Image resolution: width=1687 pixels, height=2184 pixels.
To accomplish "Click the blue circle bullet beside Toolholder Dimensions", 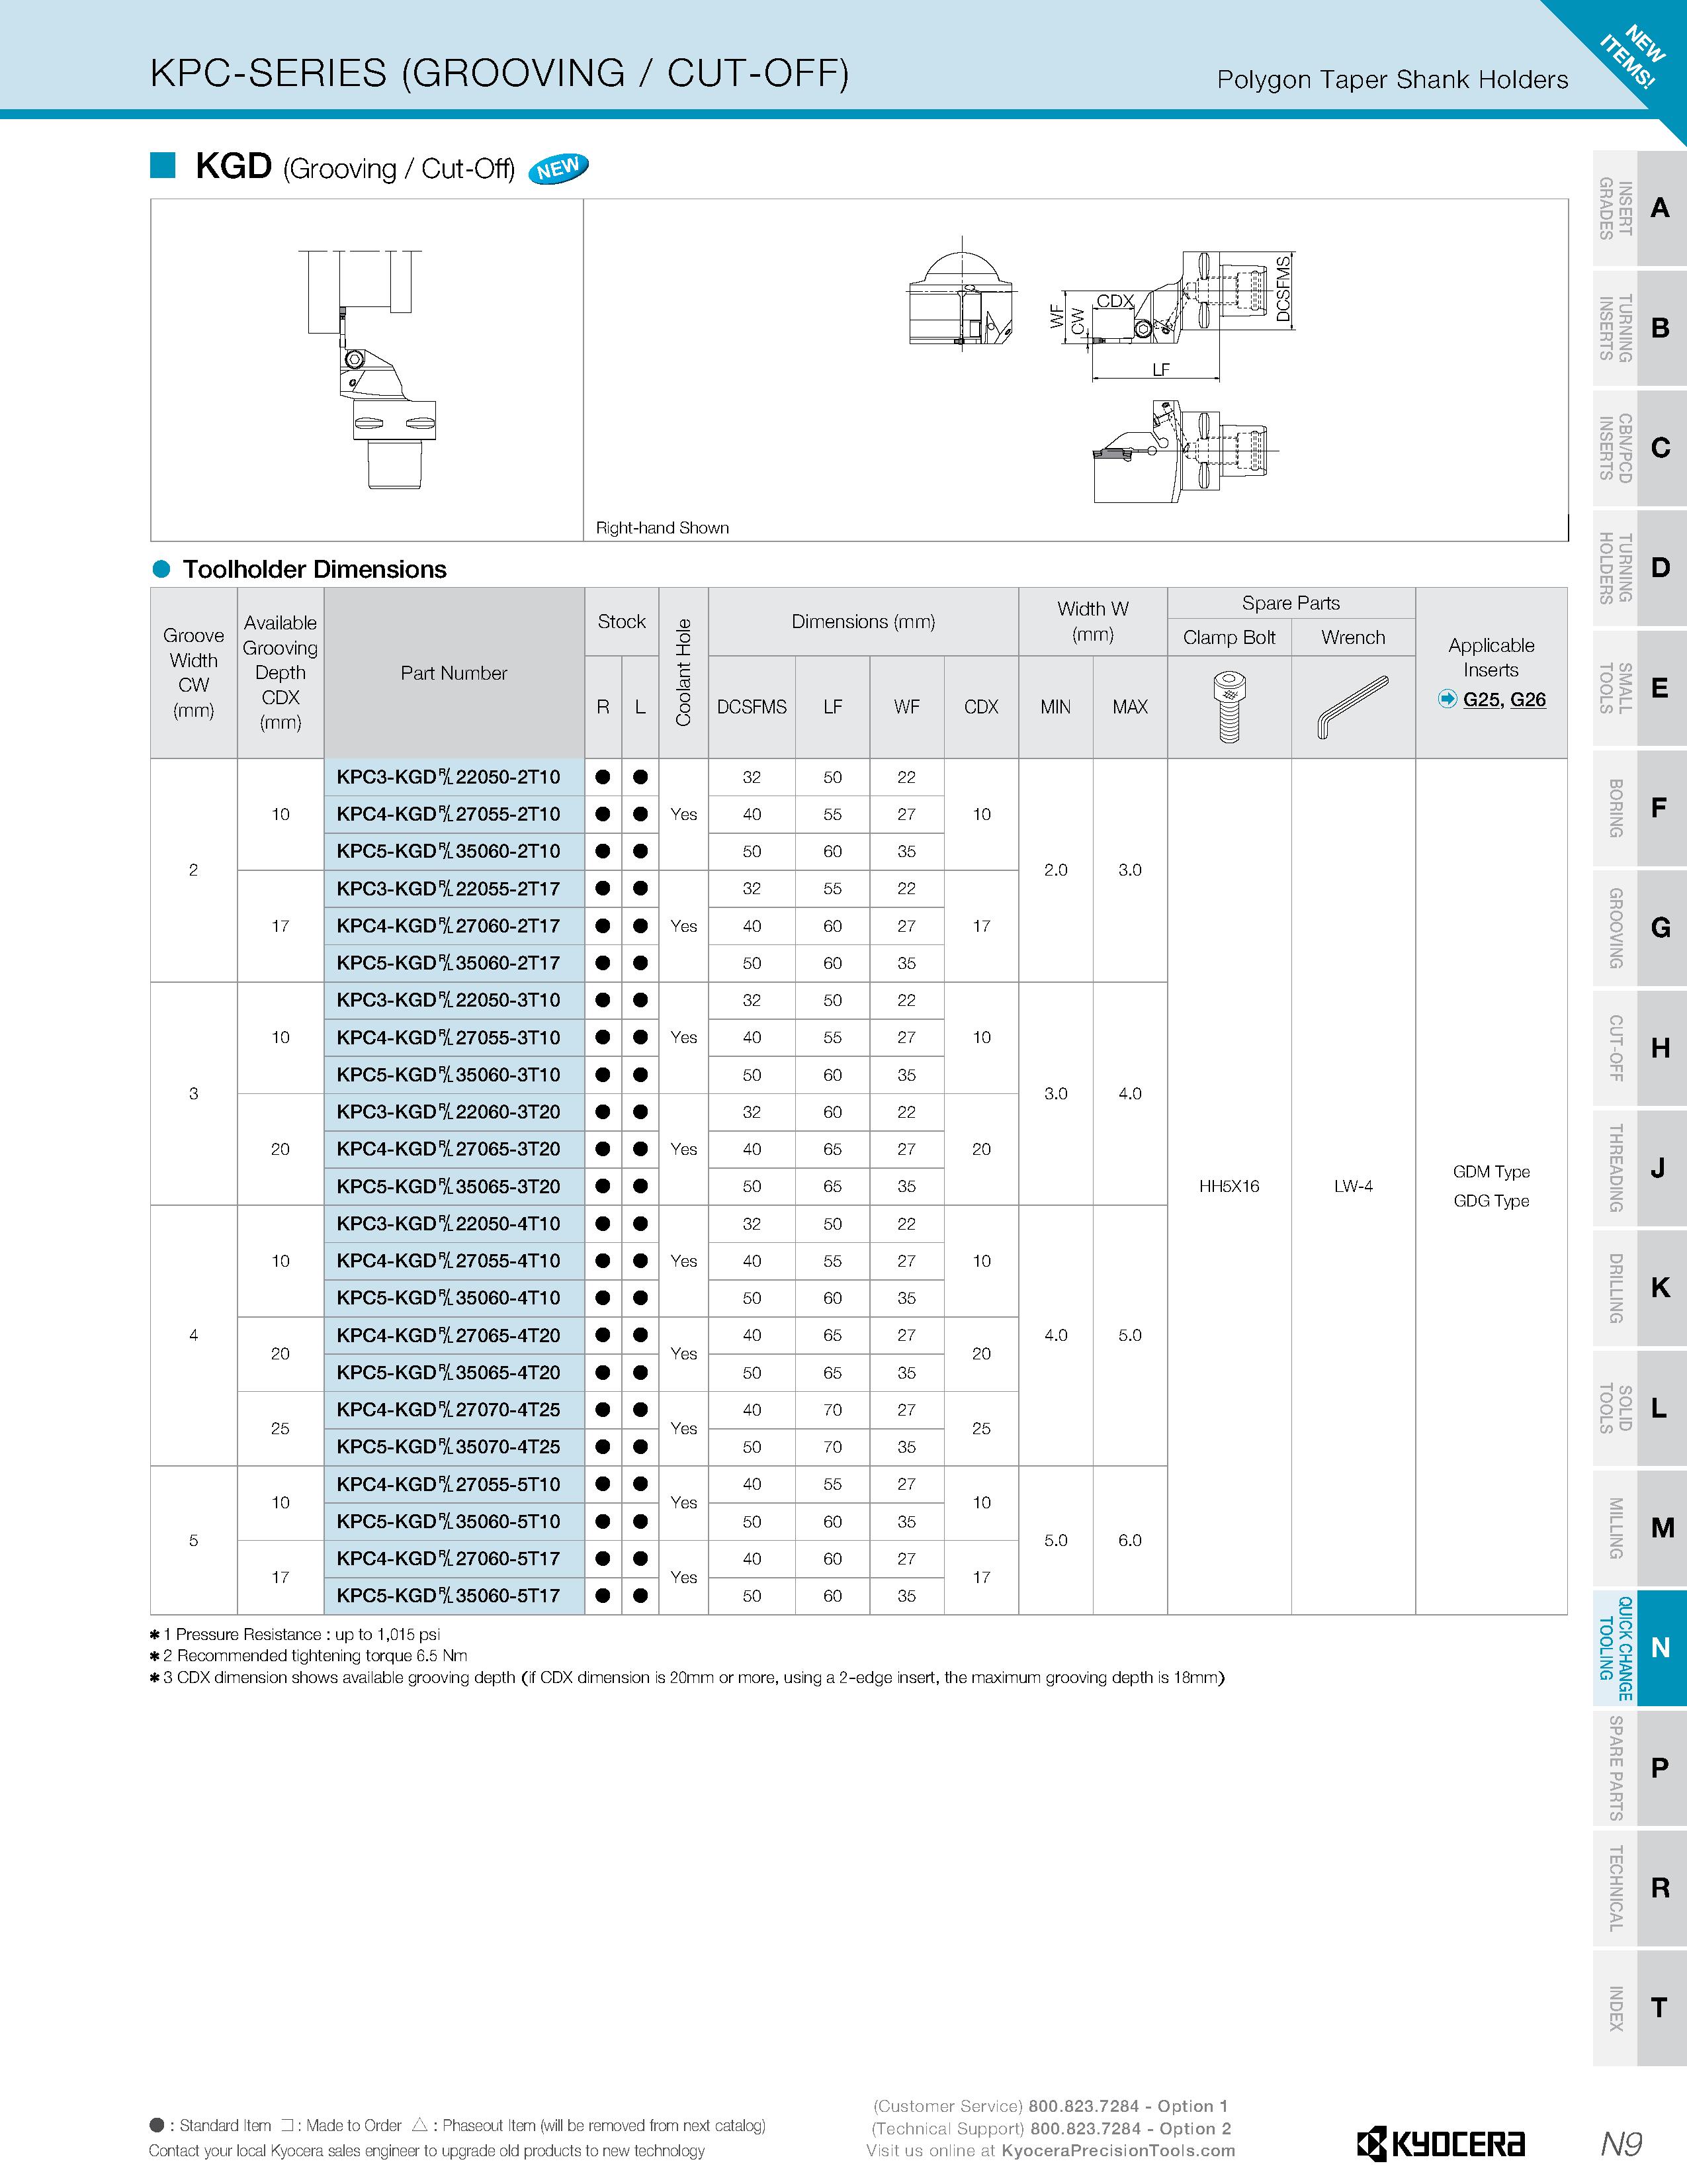I will (x=161, y=569).
